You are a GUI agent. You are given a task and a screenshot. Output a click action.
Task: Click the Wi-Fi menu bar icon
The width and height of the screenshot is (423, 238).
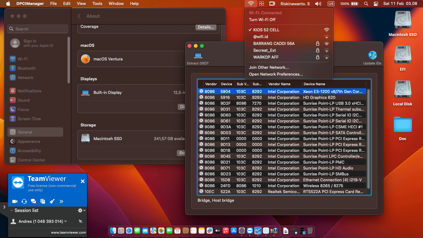click(251, 4)
